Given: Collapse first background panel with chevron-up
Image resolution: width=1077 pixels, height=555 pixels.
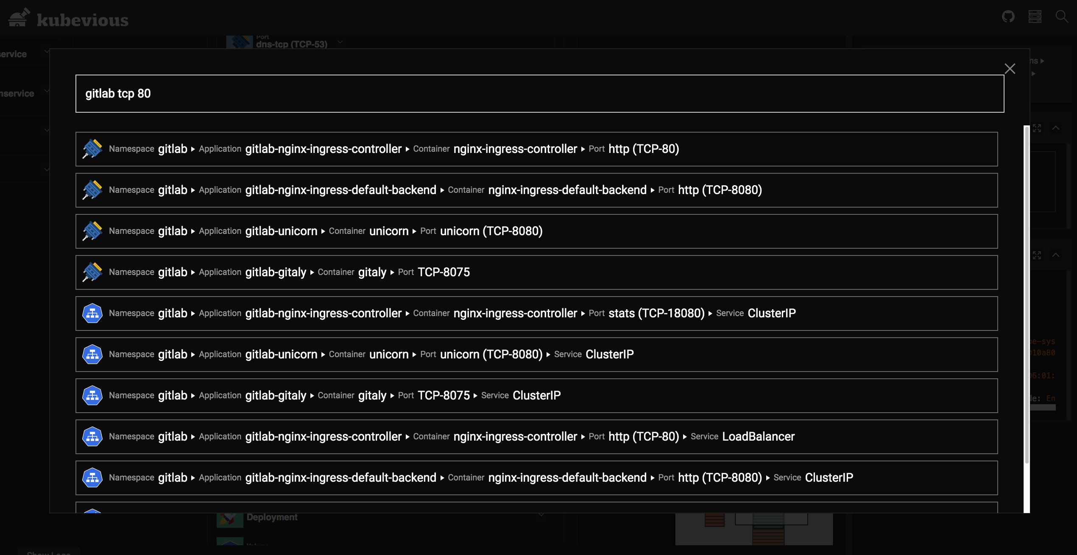Looking at the screenshot, I should (1056, 128).
